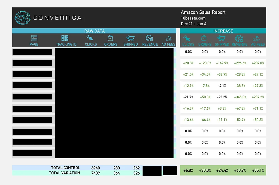Click the +32.9% shipped value
Screen dimensions: 279x185
(x=222, y=74)
